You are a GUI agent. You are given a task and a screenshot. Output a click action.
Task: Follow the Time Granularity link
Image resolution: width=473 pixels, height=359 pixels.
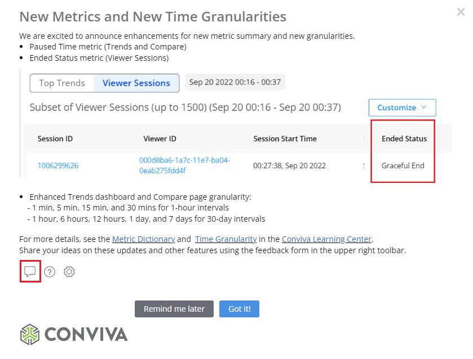tap(226, 239)
